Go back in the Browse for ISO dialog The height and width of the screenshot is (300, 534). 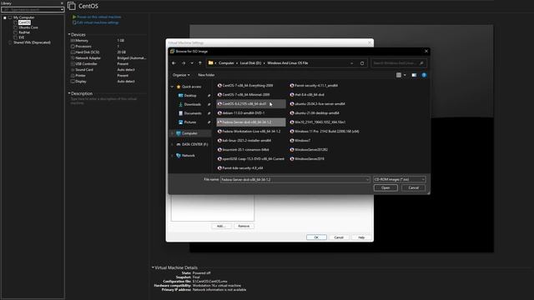[174, 63]
